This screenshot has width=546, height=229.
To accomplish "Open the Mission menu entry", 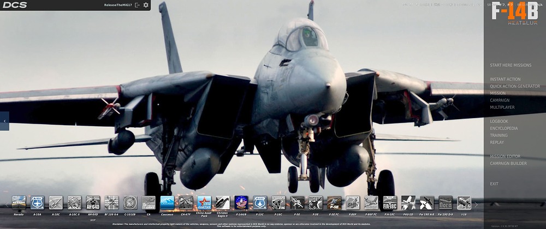I will pos(497,93).
